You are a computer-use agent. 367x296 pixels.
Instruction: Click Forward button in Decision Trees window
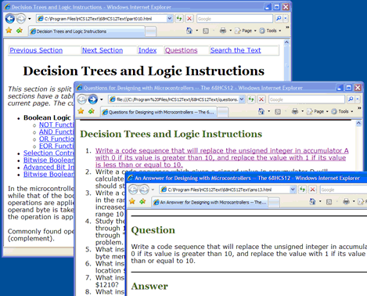click(21, 19)
